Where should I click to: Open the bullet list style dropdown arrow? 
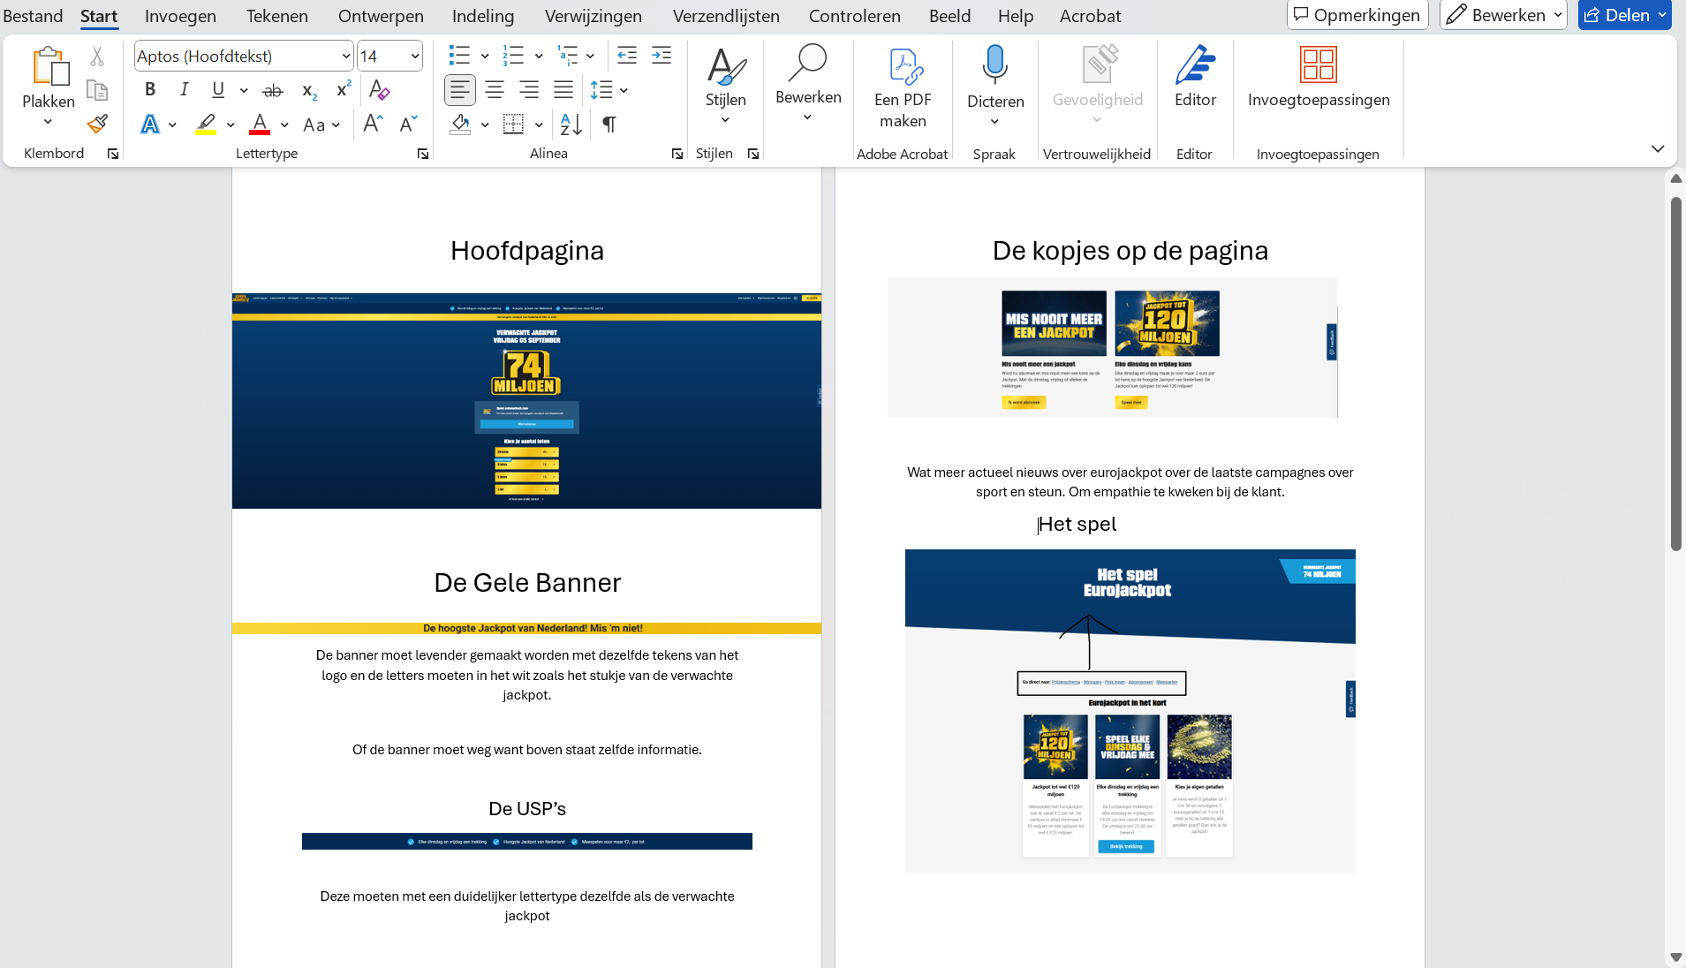[485, 57]
